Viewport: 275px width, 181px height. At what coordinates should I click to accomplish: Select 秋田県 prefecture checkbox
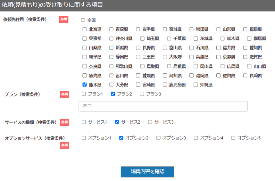(192, 29)
